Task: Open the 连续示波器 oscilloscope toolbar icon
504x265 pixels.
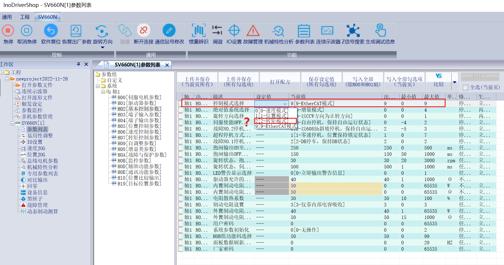Action: point(328,30)
